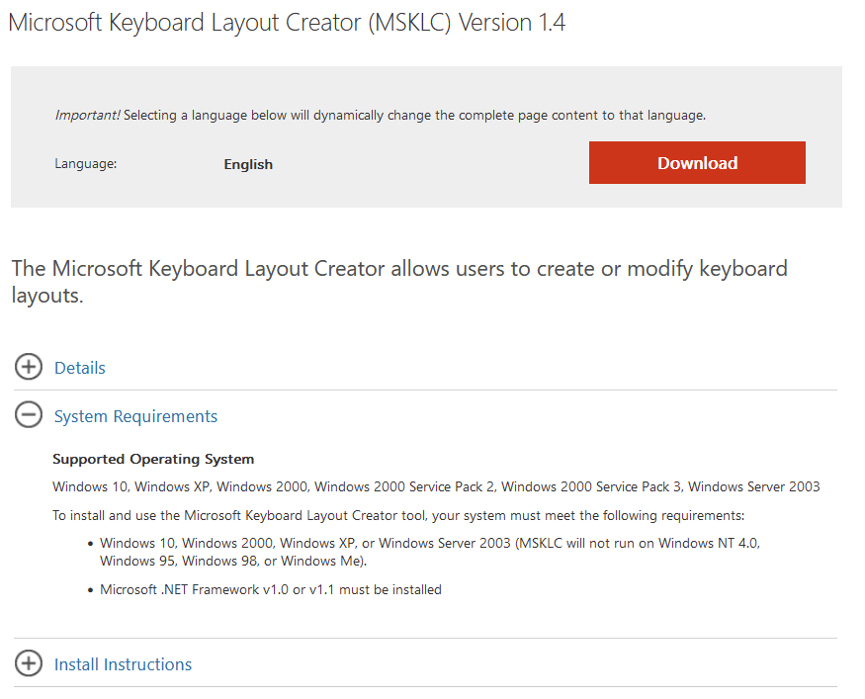
Task: Click the summary sentence about keyboard layouts
Action: coord(399,282)
